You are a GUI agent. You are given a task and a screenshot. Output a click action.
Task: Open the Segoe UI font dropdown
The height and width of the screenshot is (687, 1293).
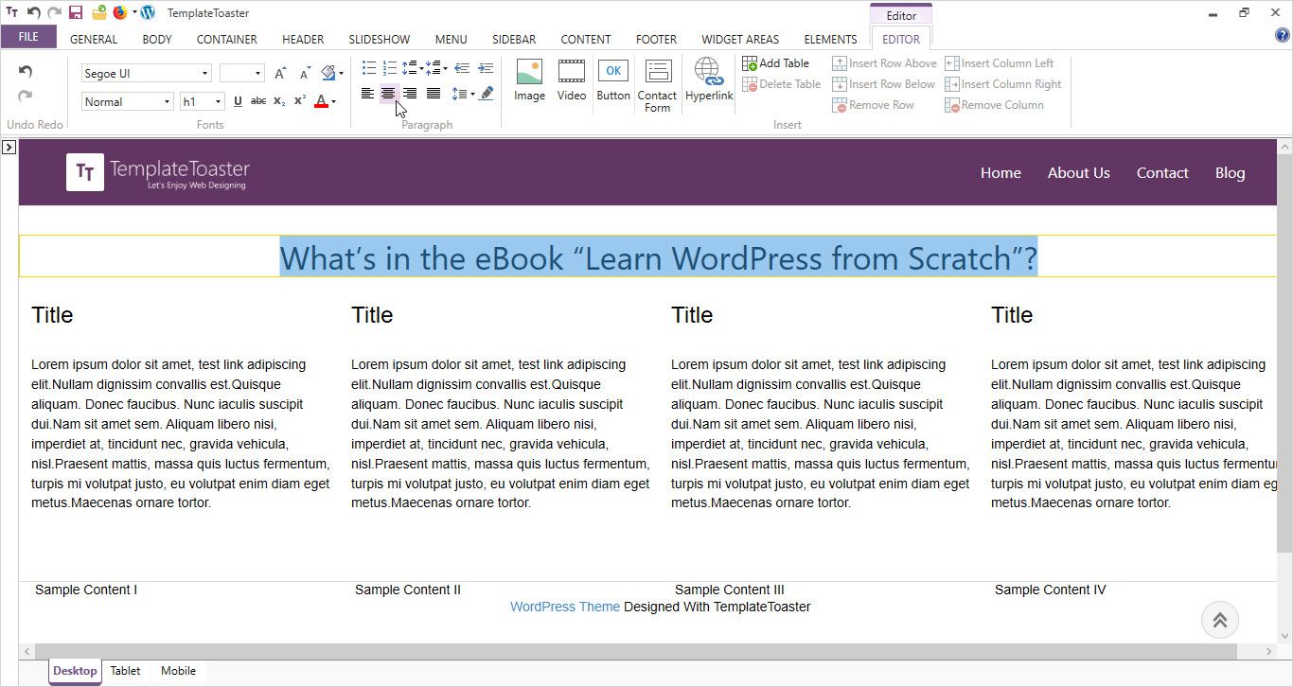click(204, 74)
